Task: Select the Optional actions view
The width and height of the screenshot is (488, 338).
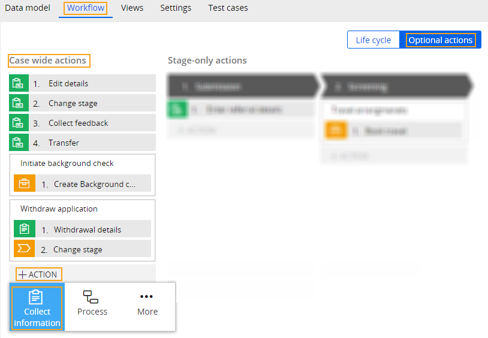Action: pyautogui.click(x=441, y=40)
